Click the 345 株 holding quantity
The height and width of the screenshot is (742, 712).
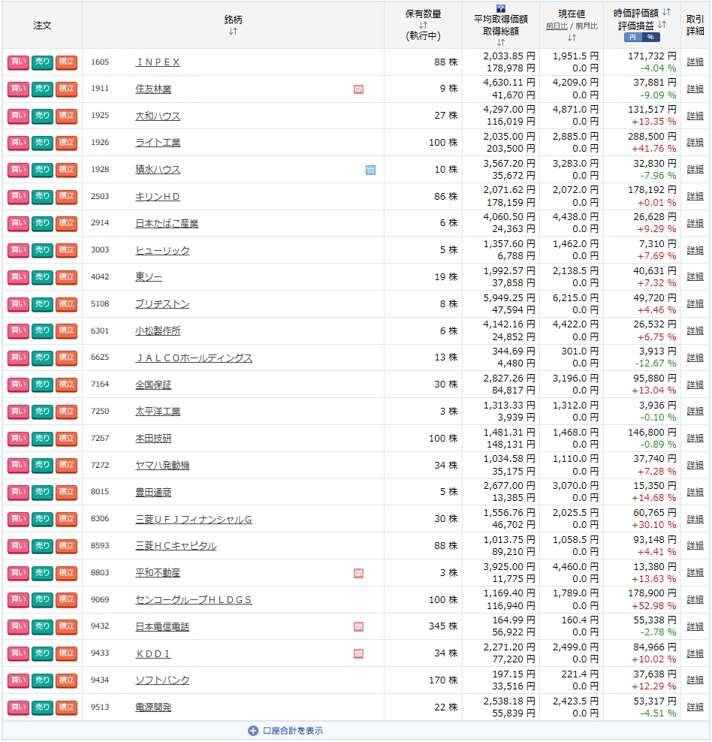click(443, 626)
